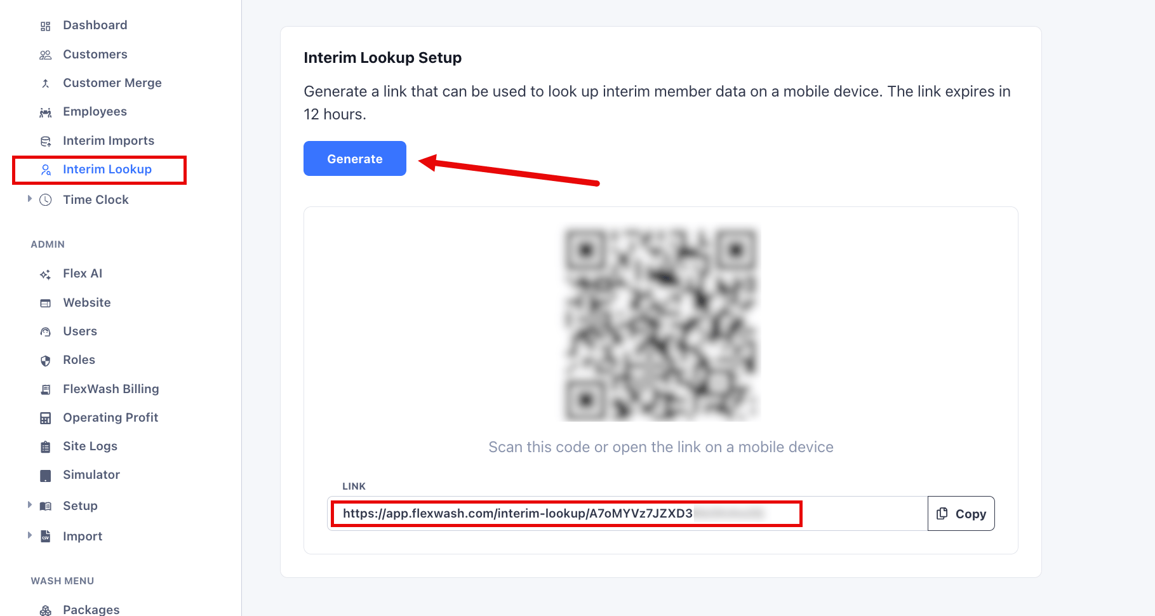View Site Logs
The image size is (1155, 616).
tap(90, 446)
